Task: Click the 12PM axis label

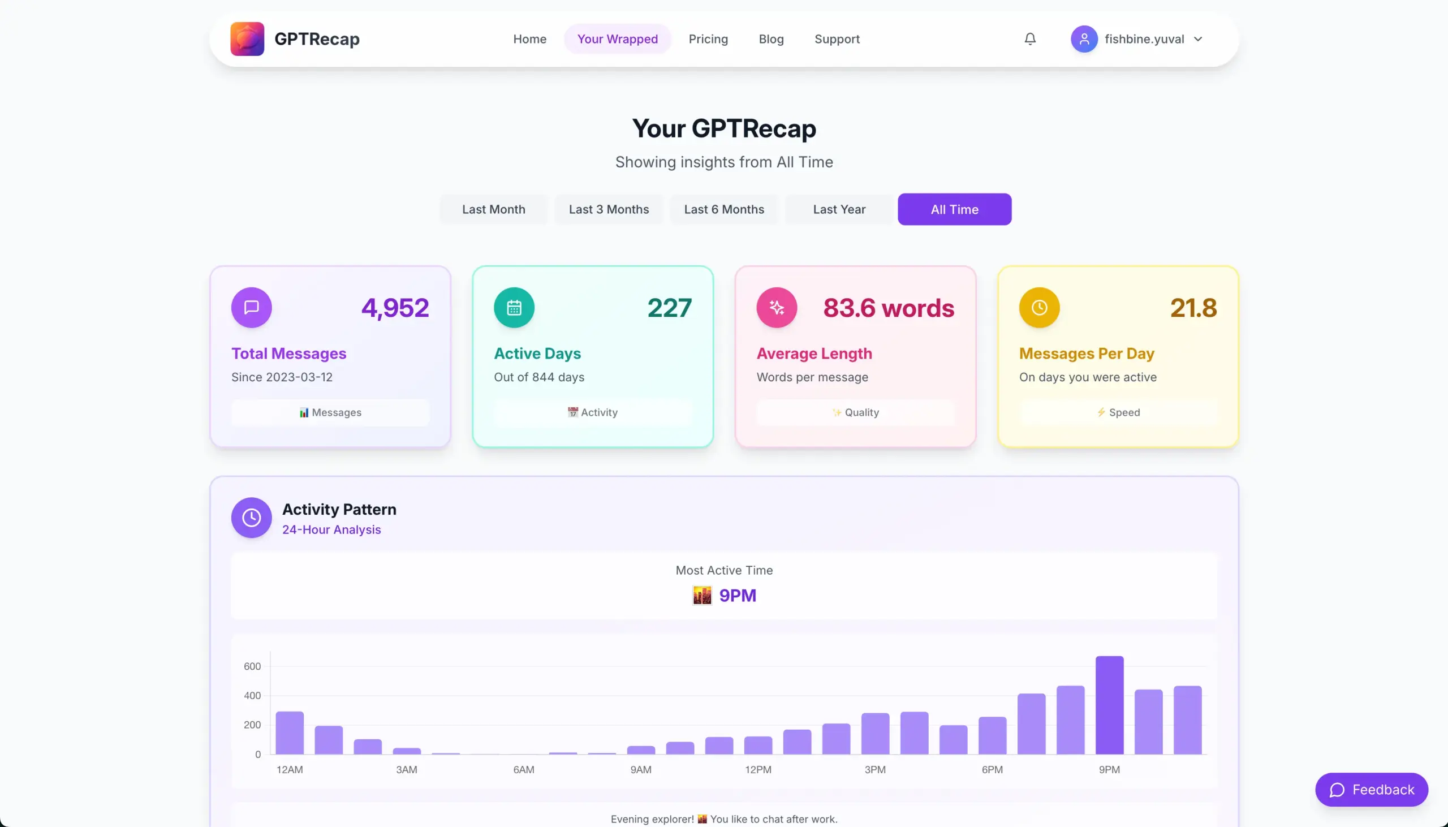Action: click(758, 770)
